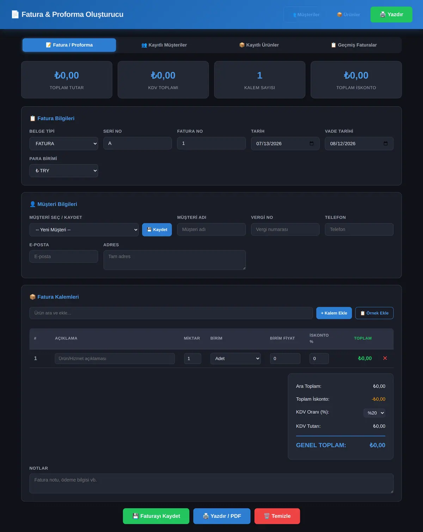Add a line with Kalem Ekle
This screenshot has width=423, height=532.
(x=334, y=313)
